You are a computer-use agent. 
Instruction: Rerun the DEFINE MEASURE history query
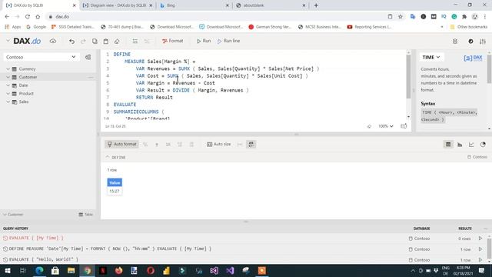point(480,249)
